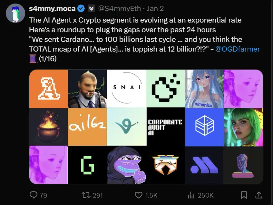Image resolution: width=273 pixels, height=205 pixels.
Task: Bookmark this tweet
Action: (x=244, y=195)
